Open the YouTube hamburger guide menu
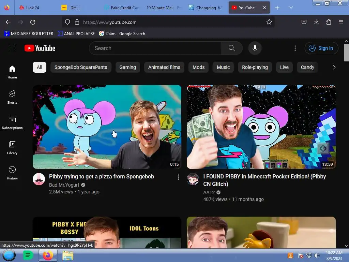The width and height of the screenshot is (349, 262). coord(12,48)
